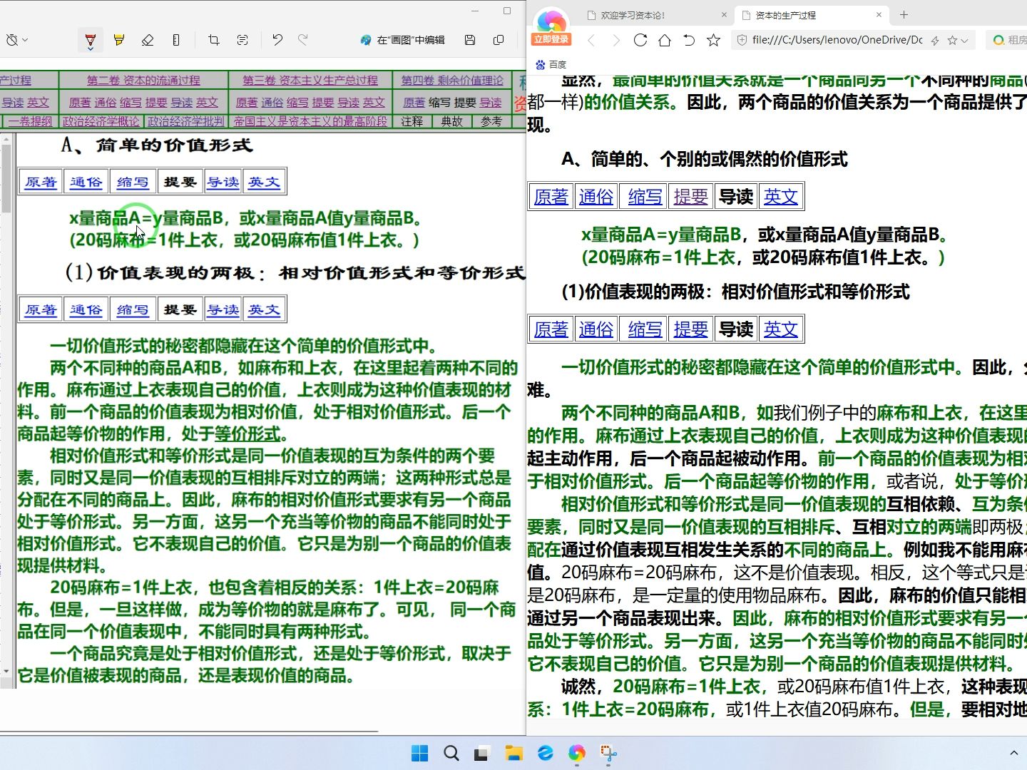Activate the image crop tool
Viewport: 1027px width, 770px height.
click(x=214, y=40)
